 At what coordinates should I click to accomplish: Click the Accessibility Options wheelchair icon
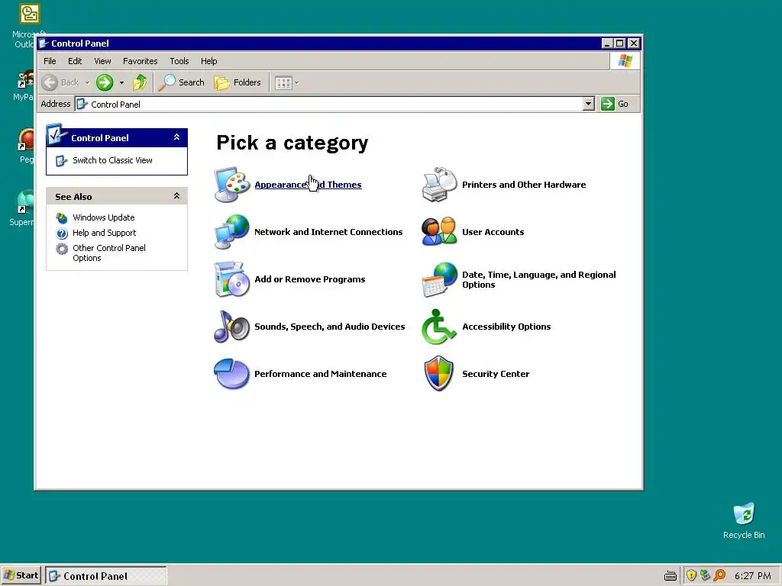click(x=439, y=327)
